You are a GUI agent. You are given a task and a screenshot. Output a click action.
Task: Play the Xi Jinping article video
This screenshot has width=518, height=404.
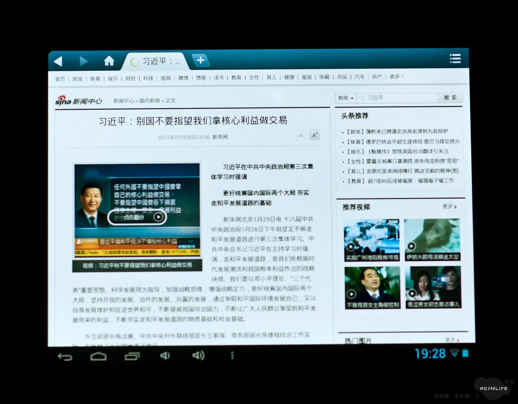(x=137, y=217)
